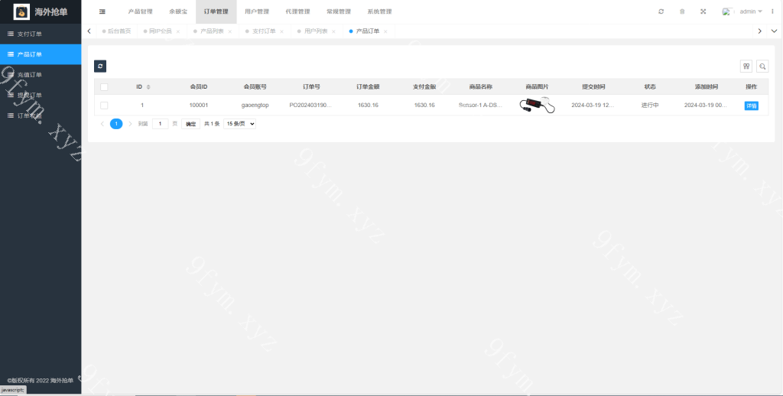Switch to the 用户列表 tab

click(x=316, y=31)
